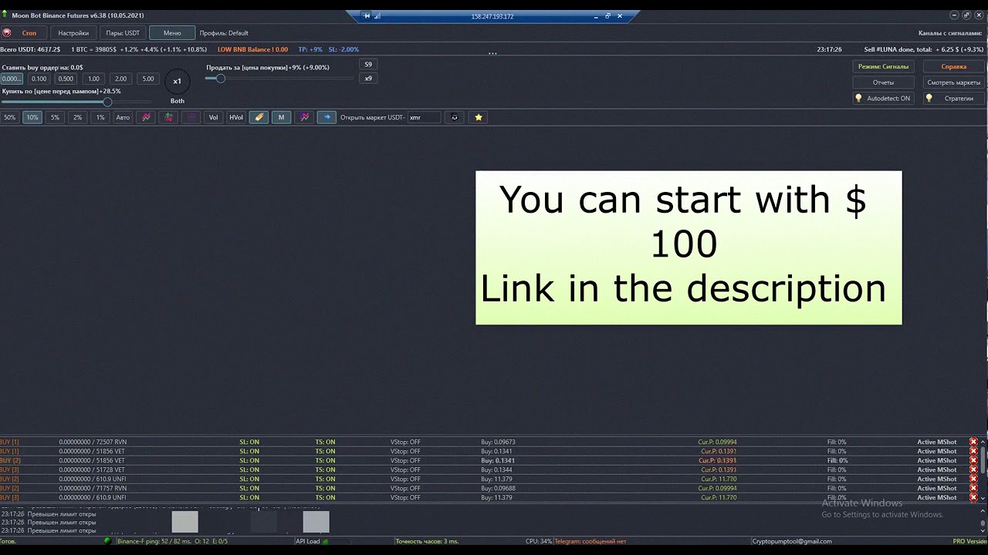Click the Vol button
The height and width of the screenshot is (555, 988).
click(213, 117)
